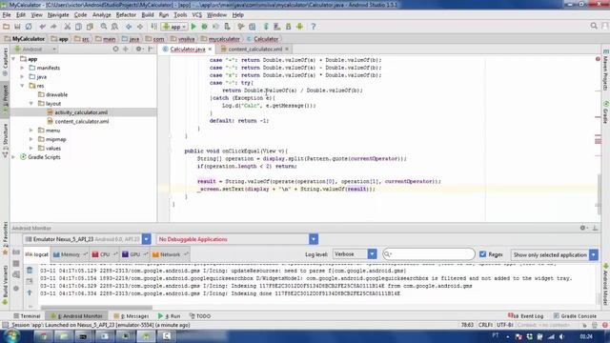Open the TODO tool window
Viewport: 610px width, 343px height.
click(x=200, y=316)
